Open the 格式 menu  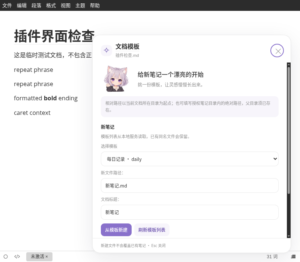(51, 5)
